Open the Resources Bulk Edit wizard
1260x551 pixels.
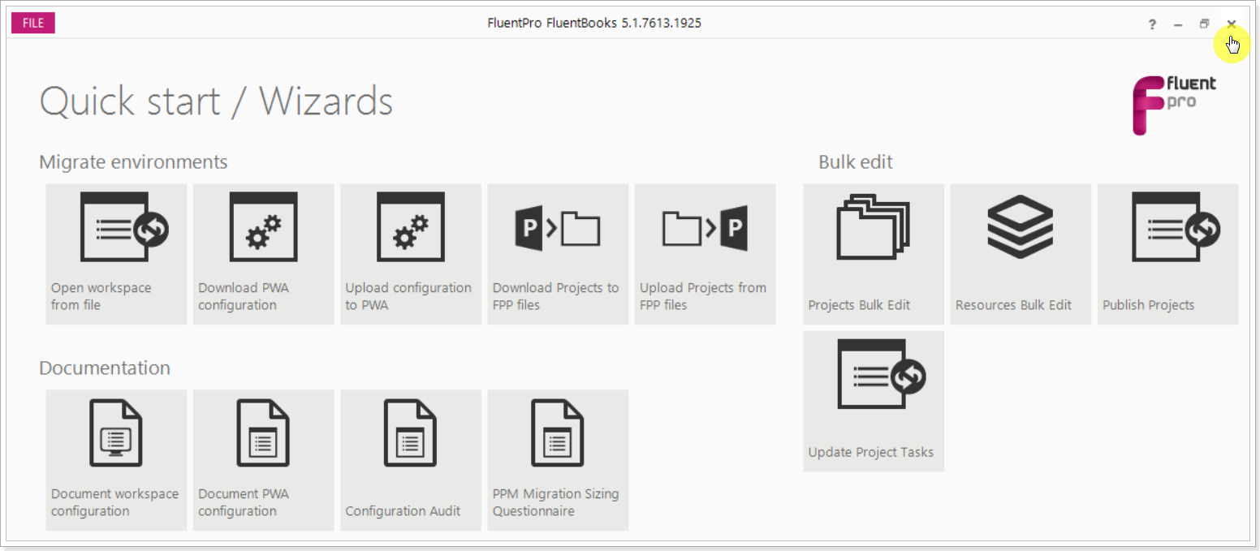click(x=1021, y=254)
